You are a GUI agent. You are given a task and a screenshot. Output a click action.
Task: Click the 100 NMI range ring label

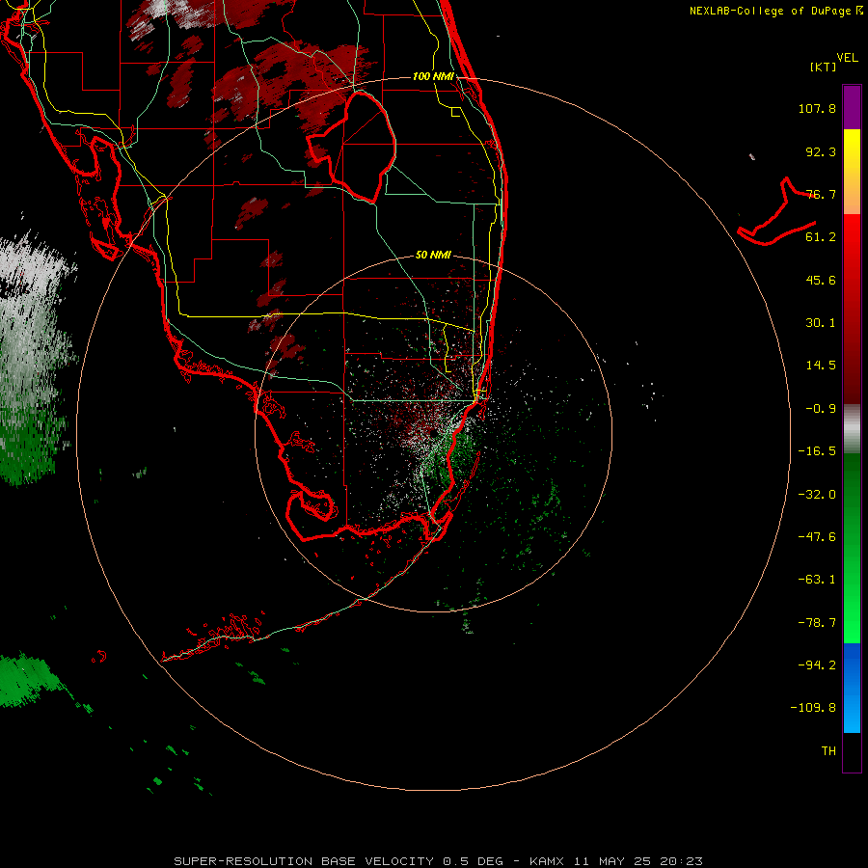click(x=433, y=76)
